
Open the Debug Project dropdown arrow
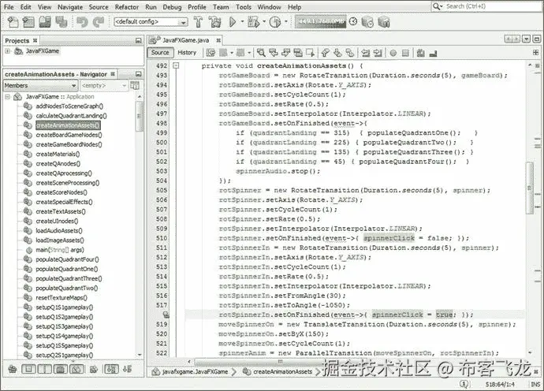click(264, 22)
